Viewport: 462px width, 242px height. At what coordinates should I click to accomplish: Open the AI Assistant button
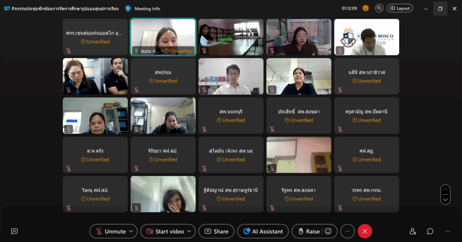click(263, 231)
